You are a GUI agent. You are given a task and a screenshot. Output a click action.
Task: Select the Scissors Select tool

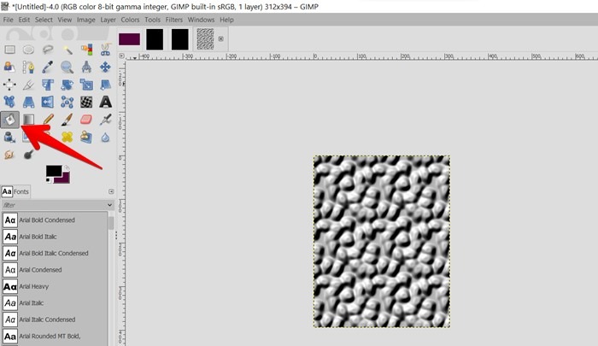[x=106, y=50]
